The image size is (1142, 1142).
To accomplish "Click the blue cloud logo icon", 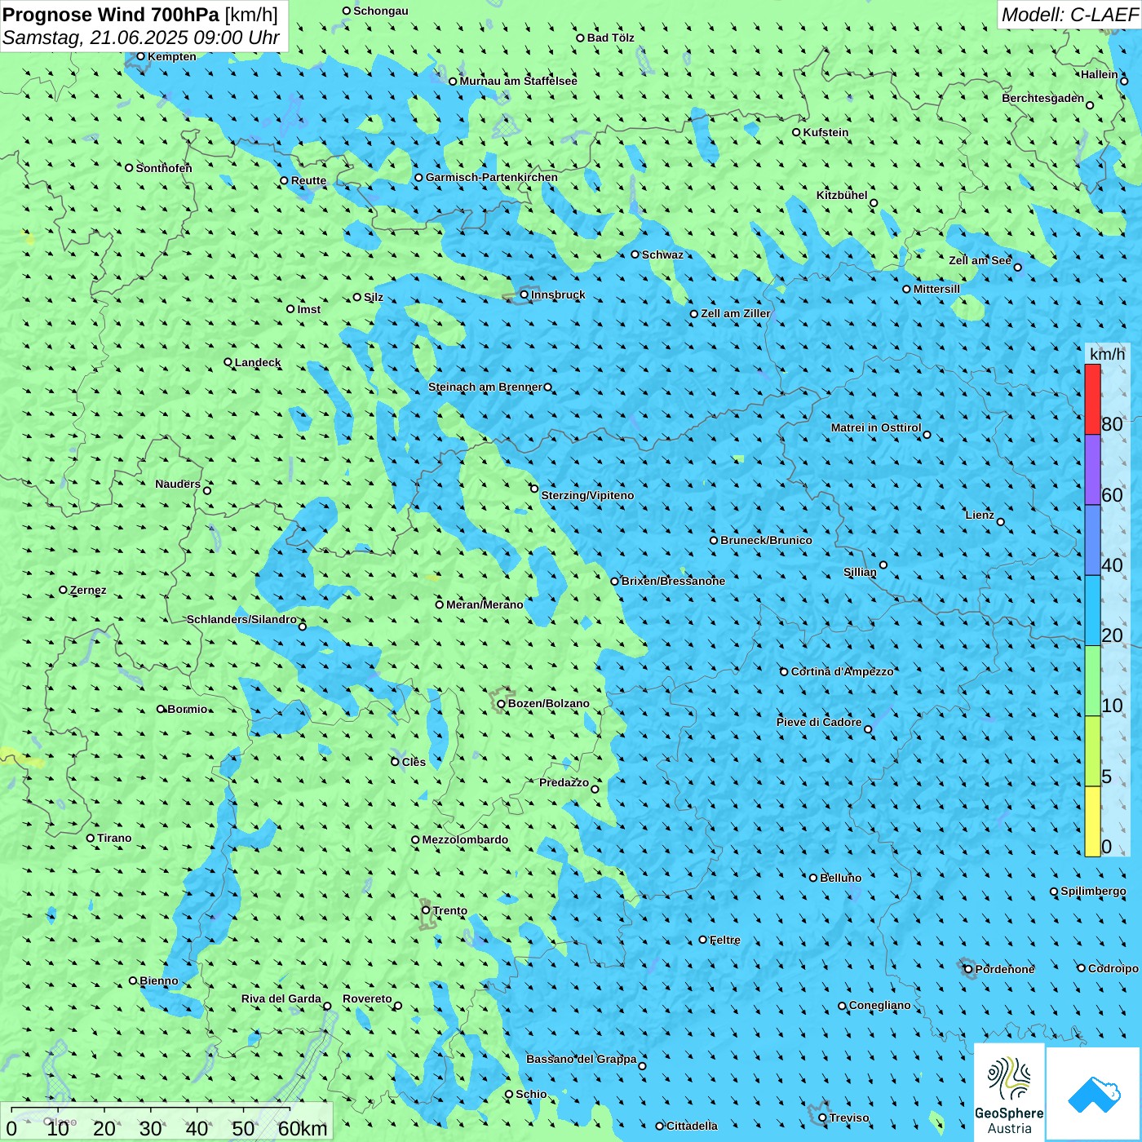I will tap(1093, 1093).
